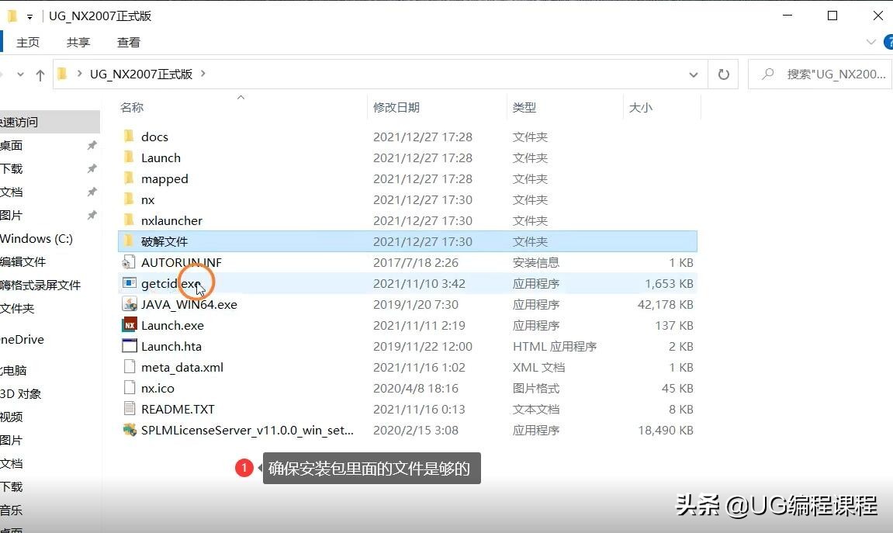
Task: Click the 破解文件 folder icon
Action: 130,241
